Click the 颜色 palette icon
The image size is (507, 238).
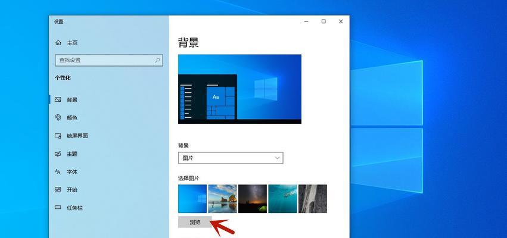(58, 118)
